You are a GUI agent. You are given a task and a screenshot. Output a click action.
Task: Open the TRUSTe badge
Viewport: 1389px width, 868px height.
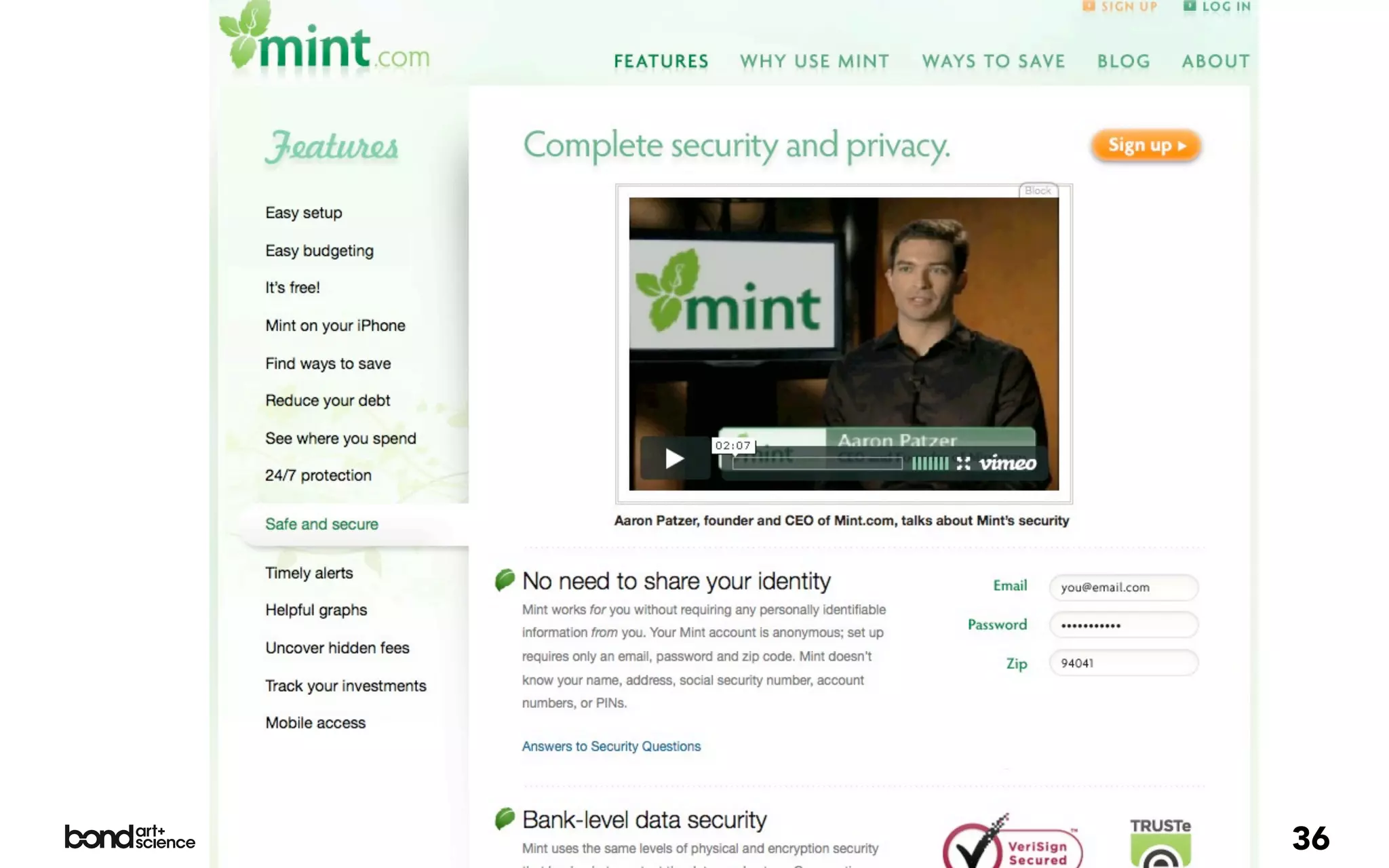(x=1160, y=843)
